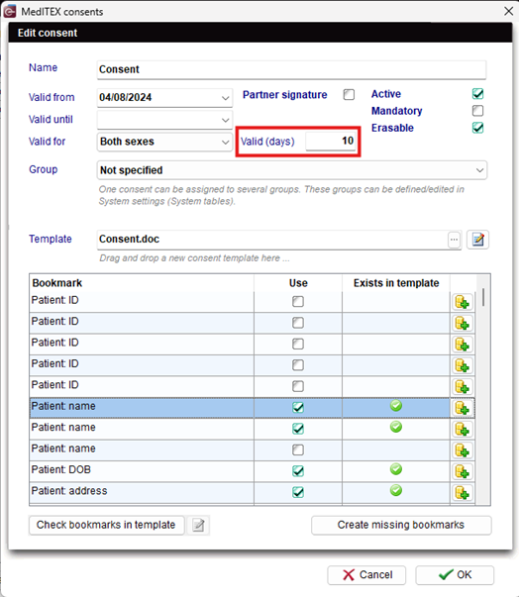
Task: Click the MedITEX app icon in title bar
Action: [9, 12]
